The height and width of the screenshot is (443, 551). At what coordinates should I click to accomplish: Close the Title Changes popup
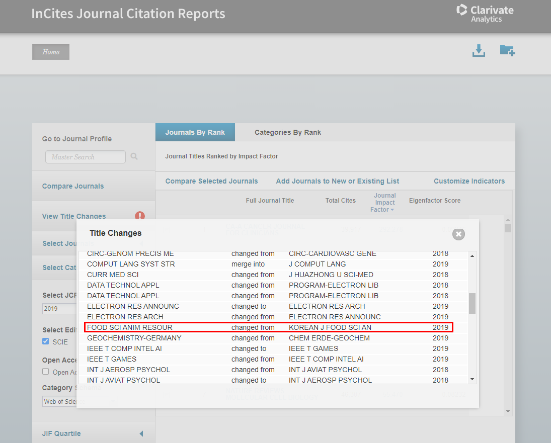point(458,234)
